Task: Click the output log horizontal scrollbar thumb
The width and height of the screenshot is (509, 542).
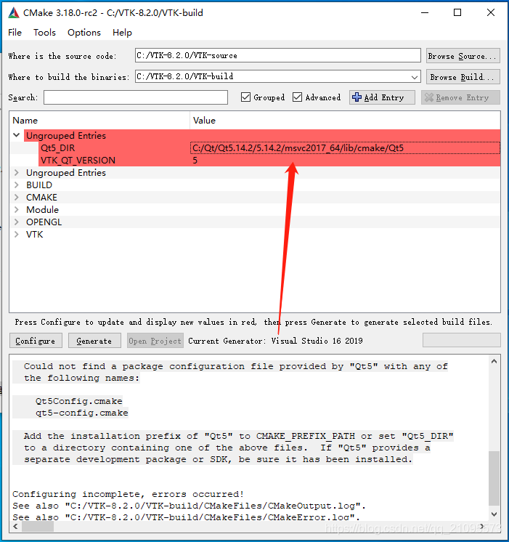Action: click(x=38, y=527)
